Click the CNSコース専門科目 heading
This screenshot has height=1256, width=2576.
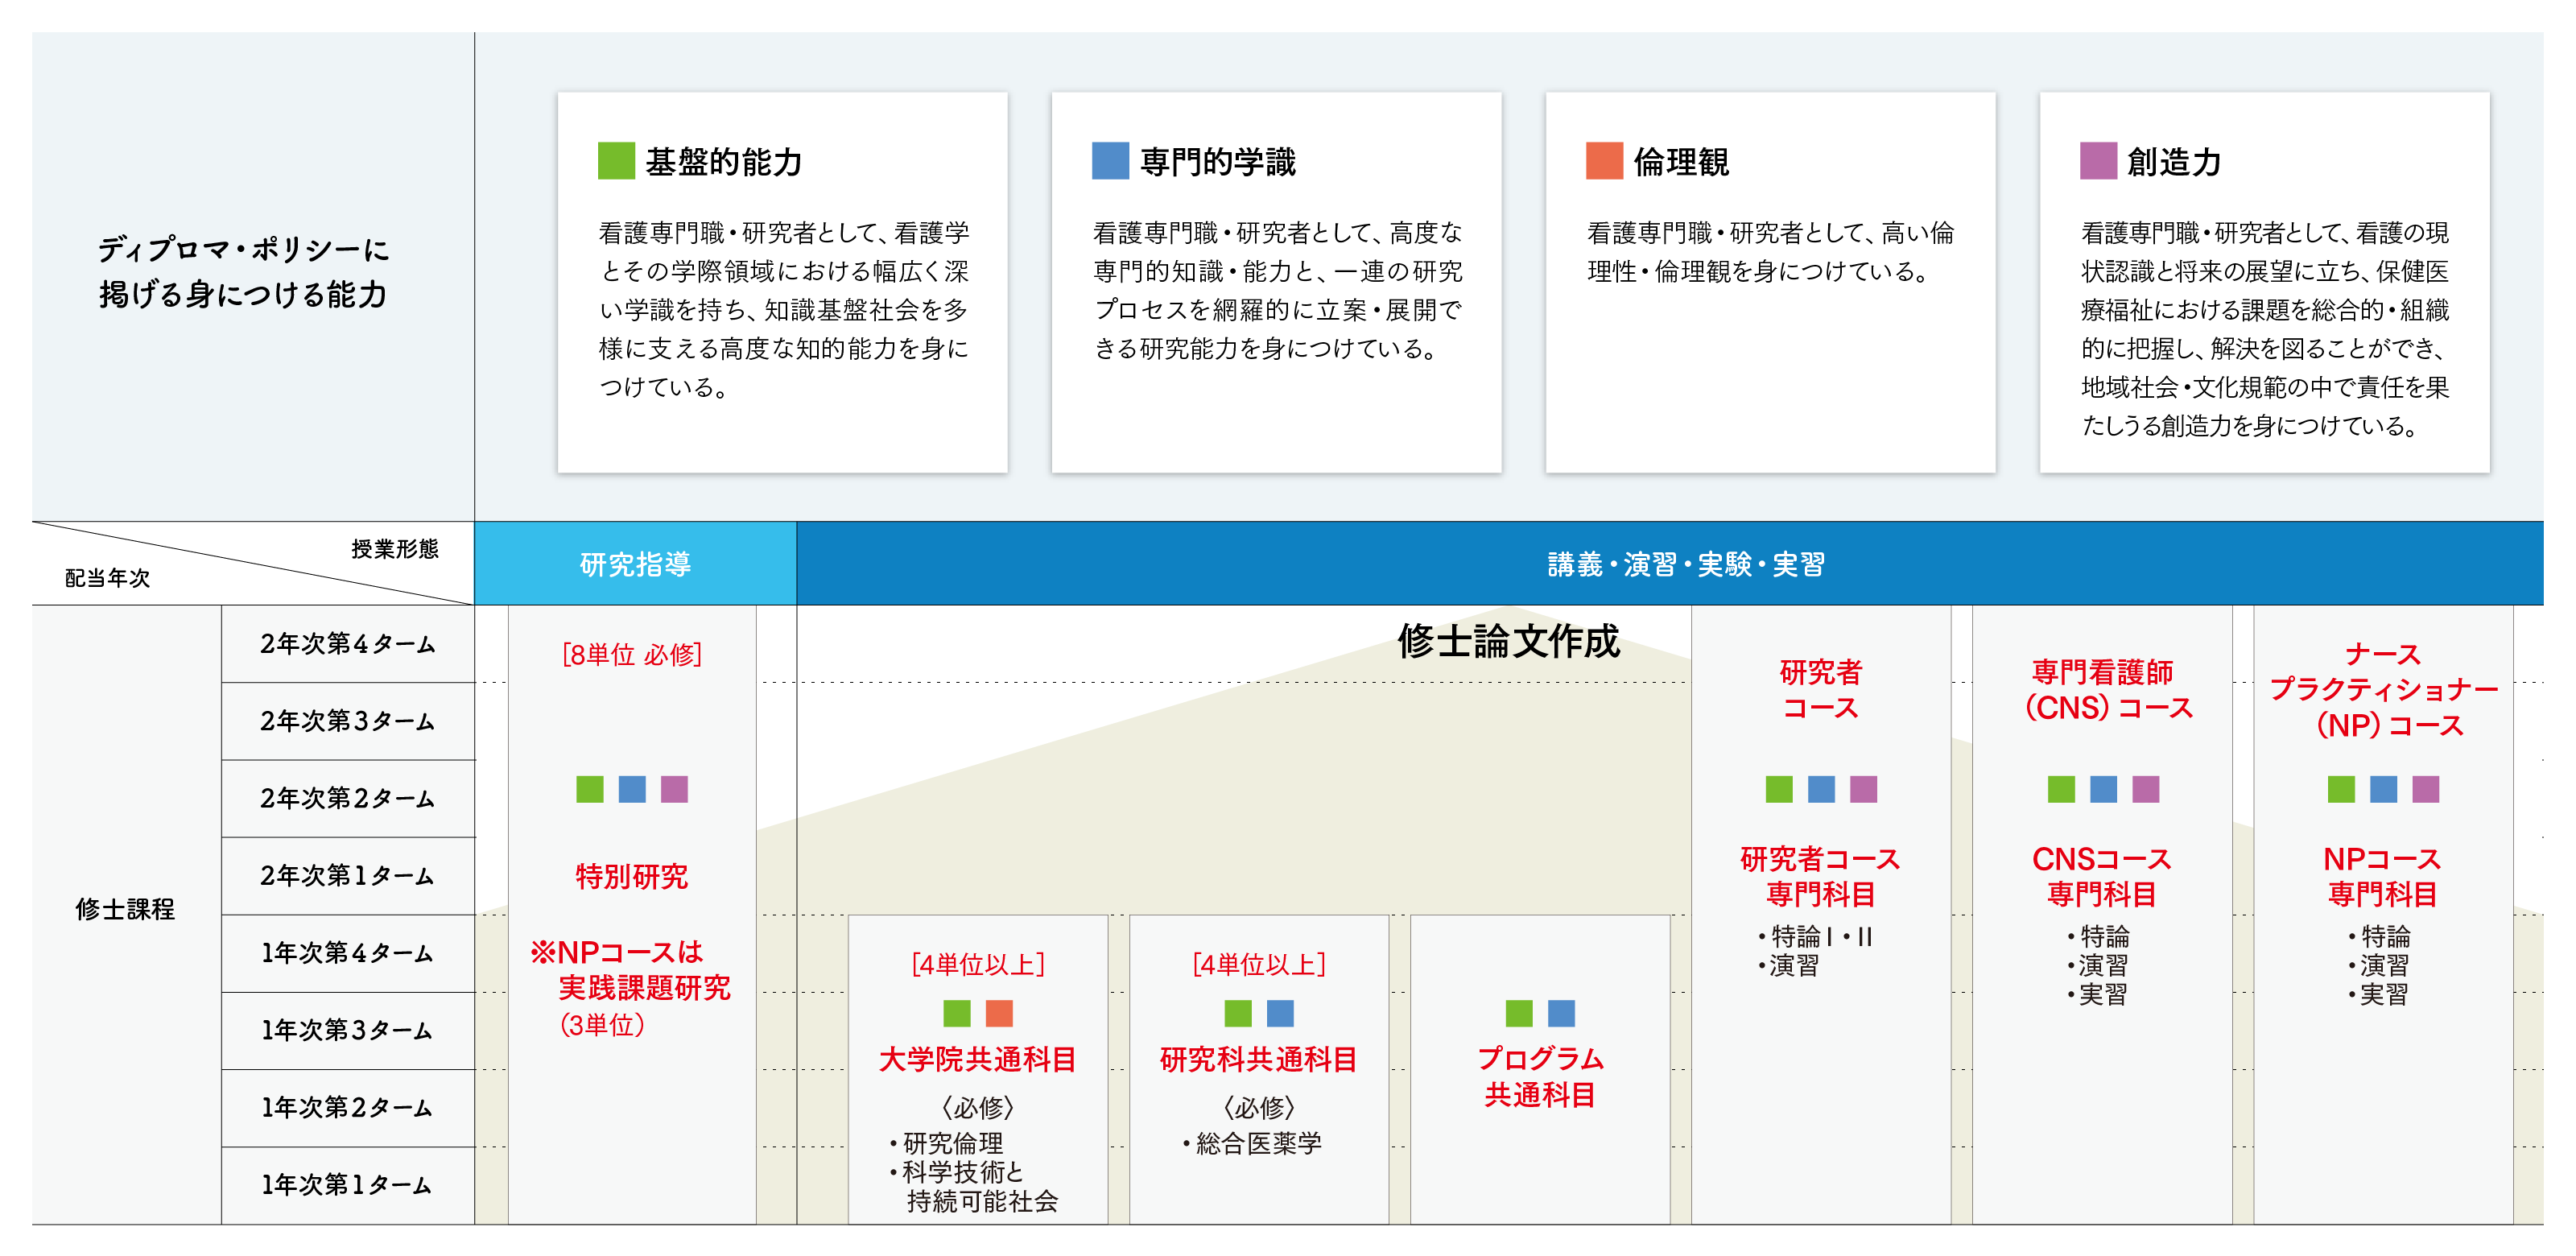coord(2103,877)
